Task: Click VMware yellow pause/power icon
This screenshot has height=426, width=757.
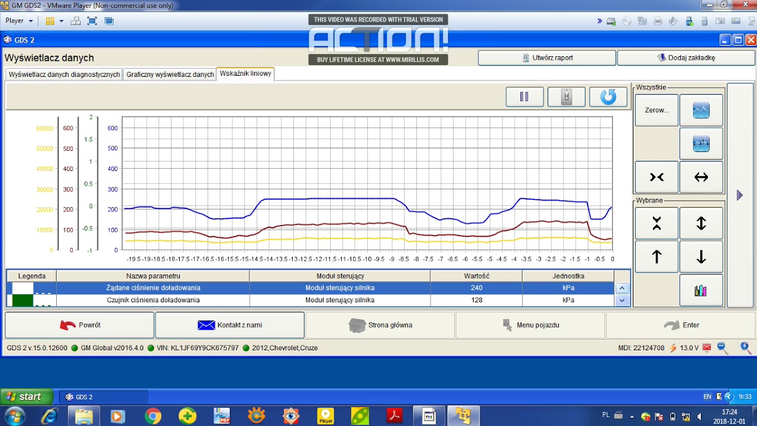Action: coord(50,21)
